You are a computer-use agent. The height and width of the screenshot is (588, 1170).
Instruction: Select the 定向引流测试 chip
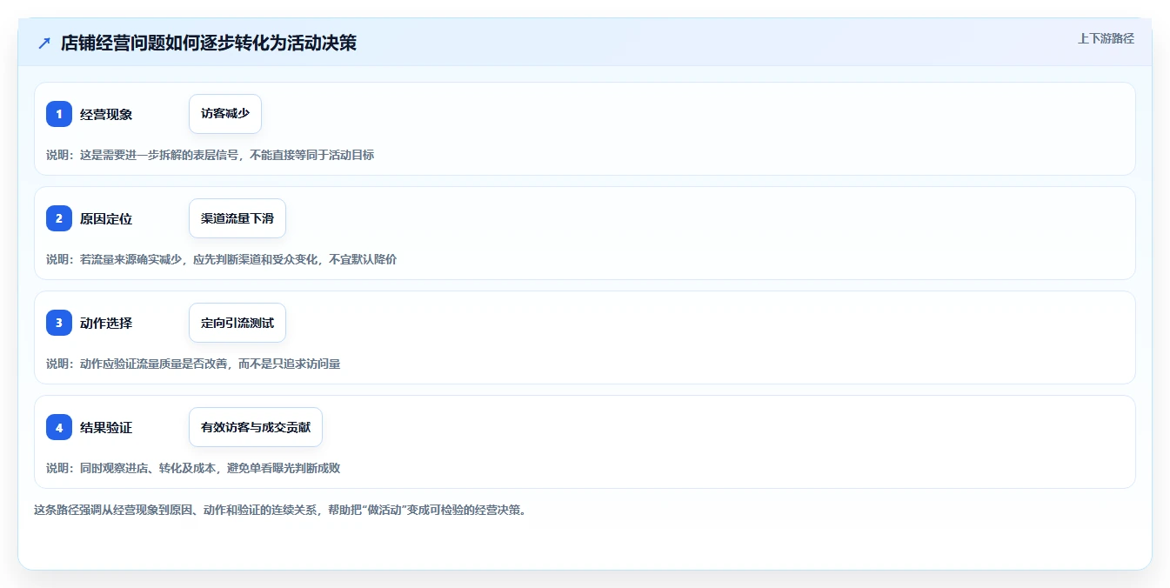click(237, 323)
